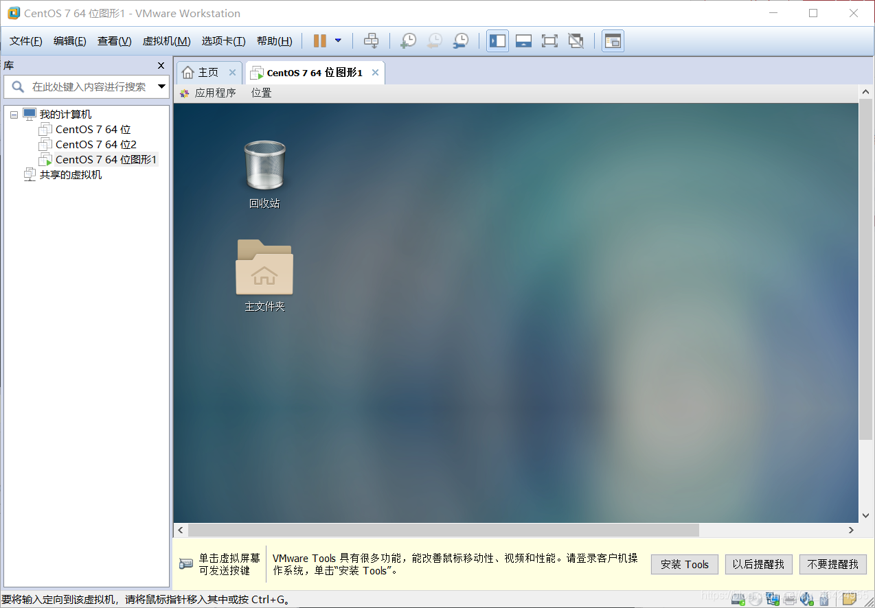Click the 以后提醒我 button
The height and width of the screenshot is (608, 875).
click(758, 564)
